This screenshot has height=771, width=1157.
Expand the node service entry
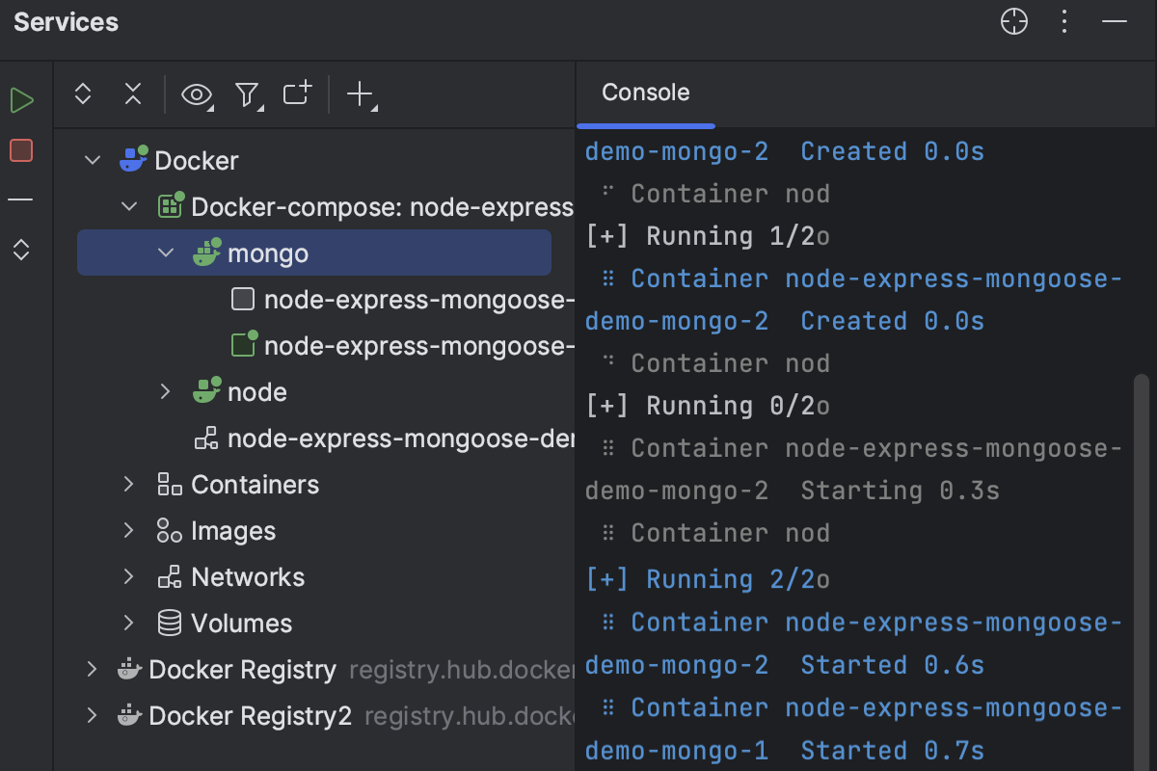(165, 391)
